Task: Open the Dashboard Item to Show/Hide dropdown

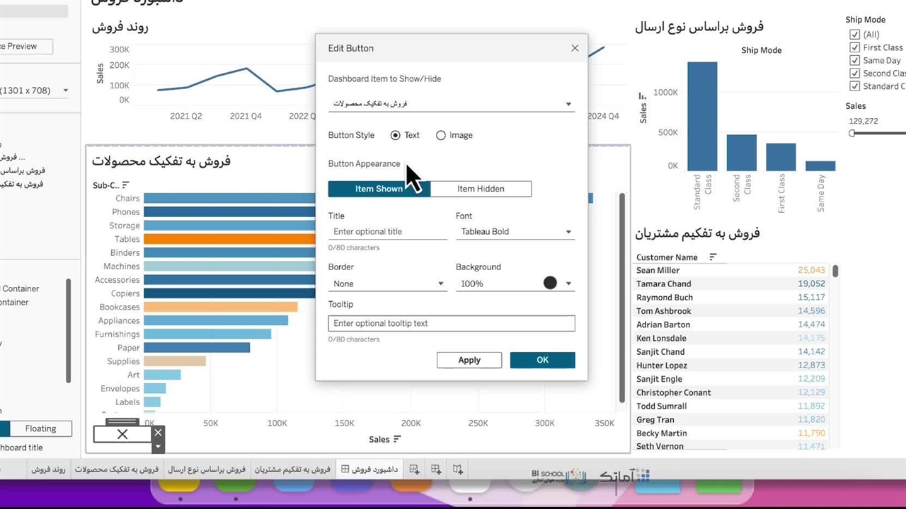Action: click(451, 104)
